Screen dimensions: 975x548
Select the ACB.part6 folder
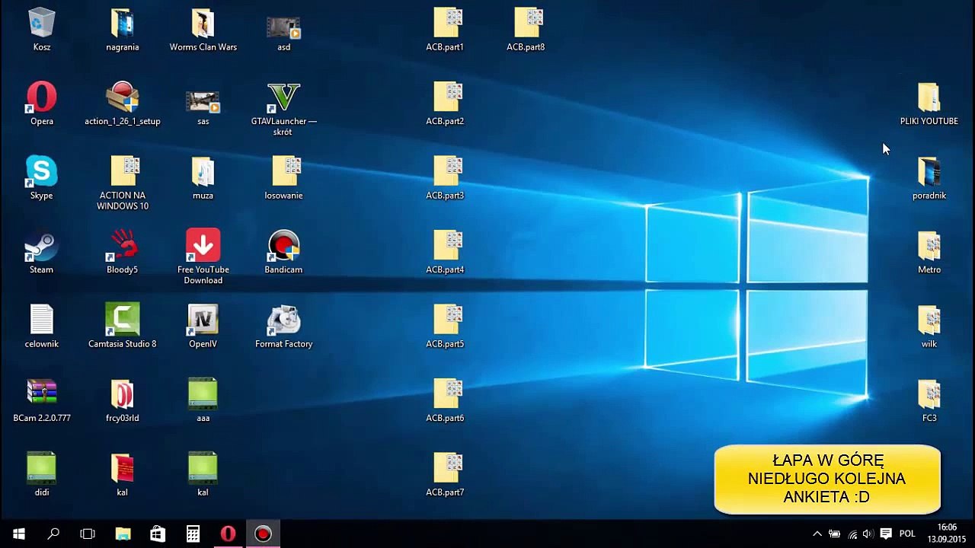pos(446,393)
